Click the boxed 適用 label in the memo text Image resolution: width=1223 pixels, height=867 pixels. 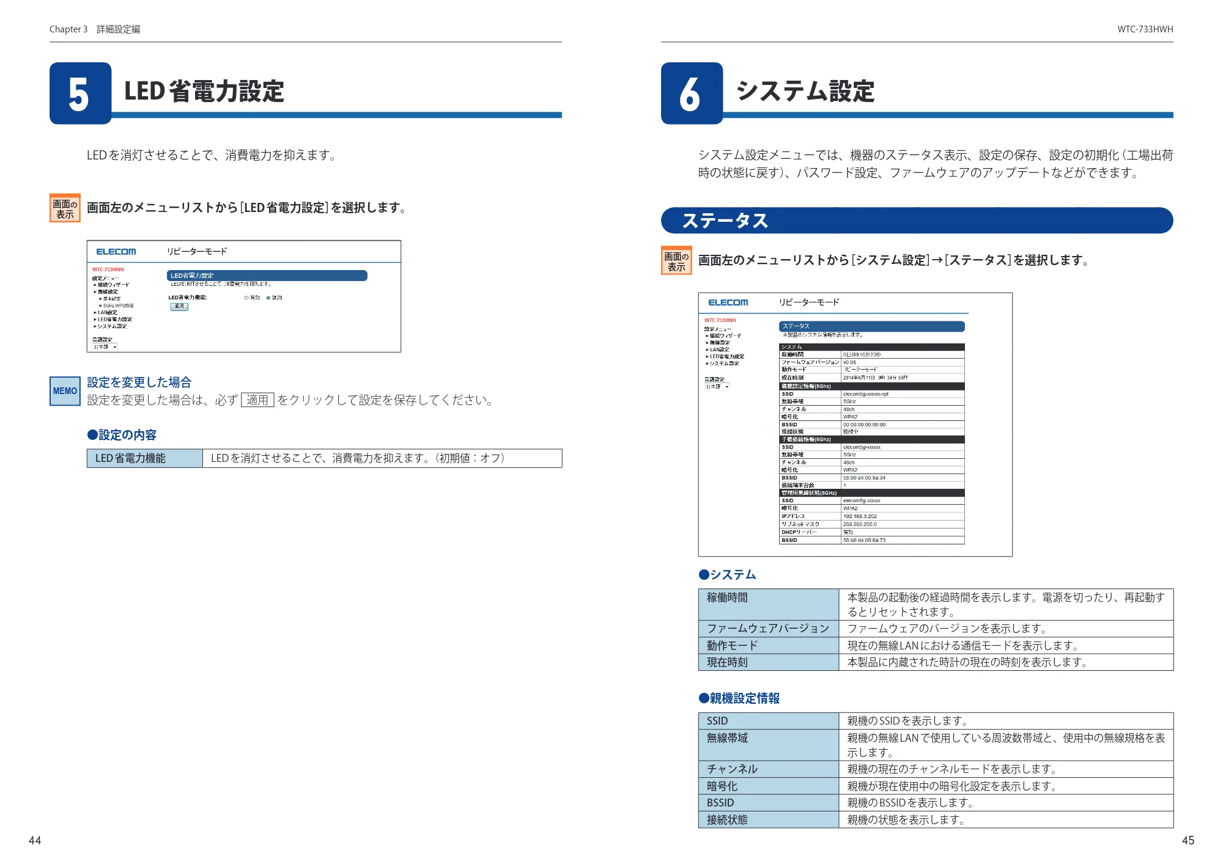pyautogui.click(x=257, y=400)
